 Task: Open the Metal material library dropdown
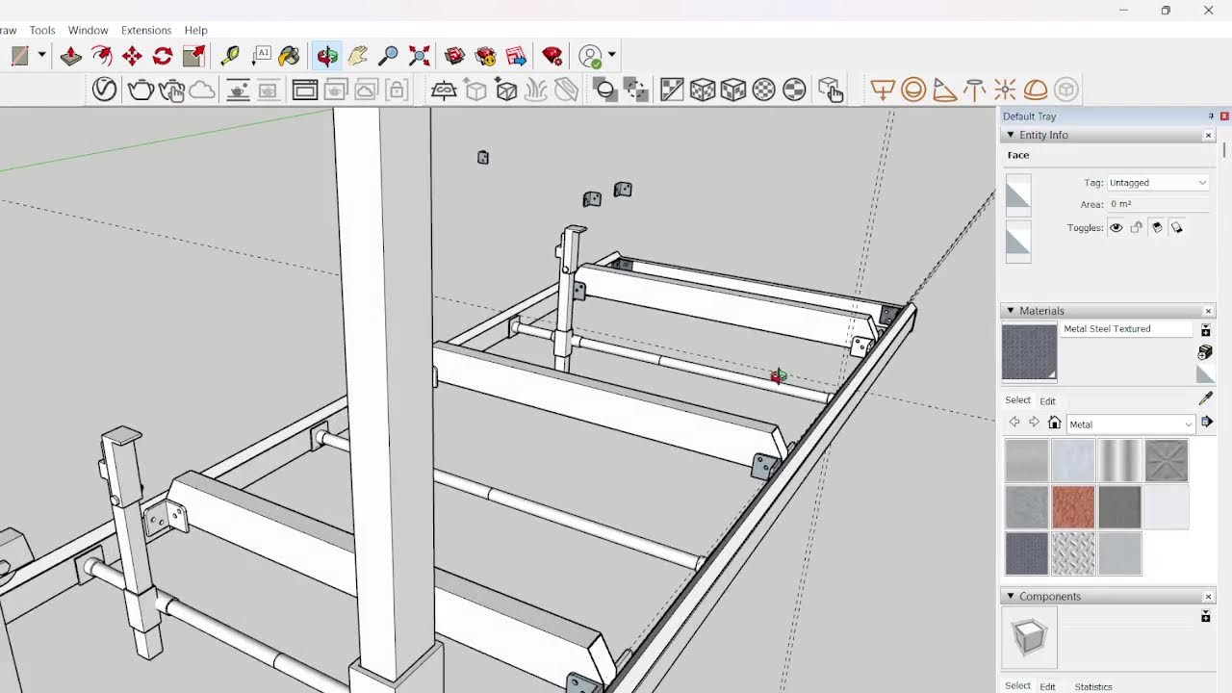pos(1130,424)
